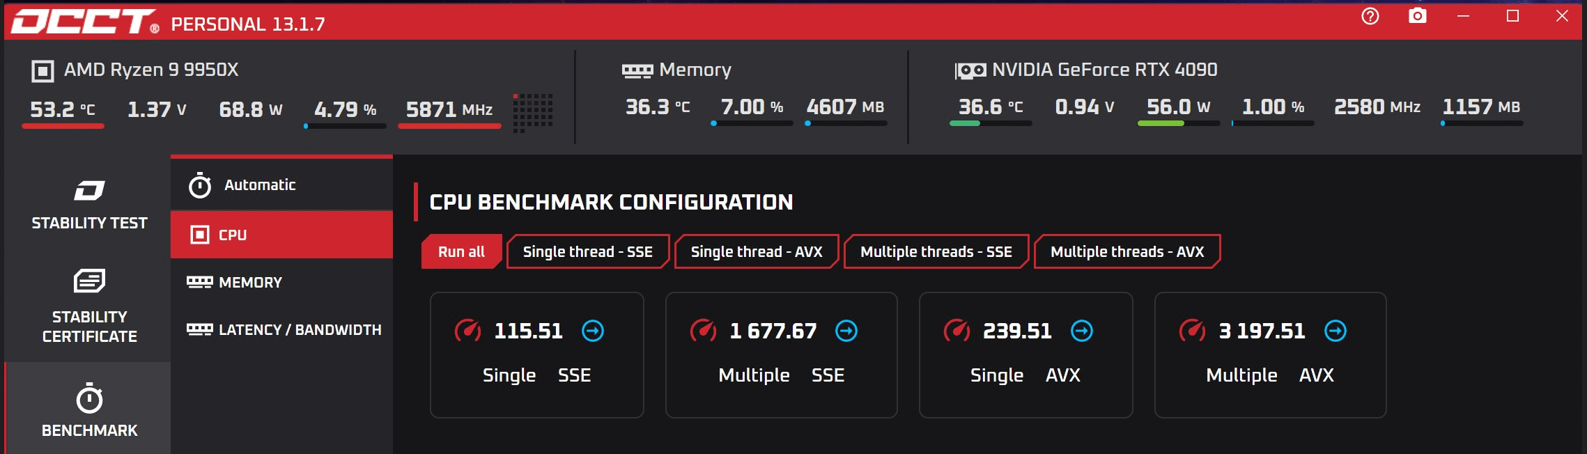This screenshot has width=1587, height=454.
Task: Click the CPU chip icon in submenu
Action: [x=200, y=235]
